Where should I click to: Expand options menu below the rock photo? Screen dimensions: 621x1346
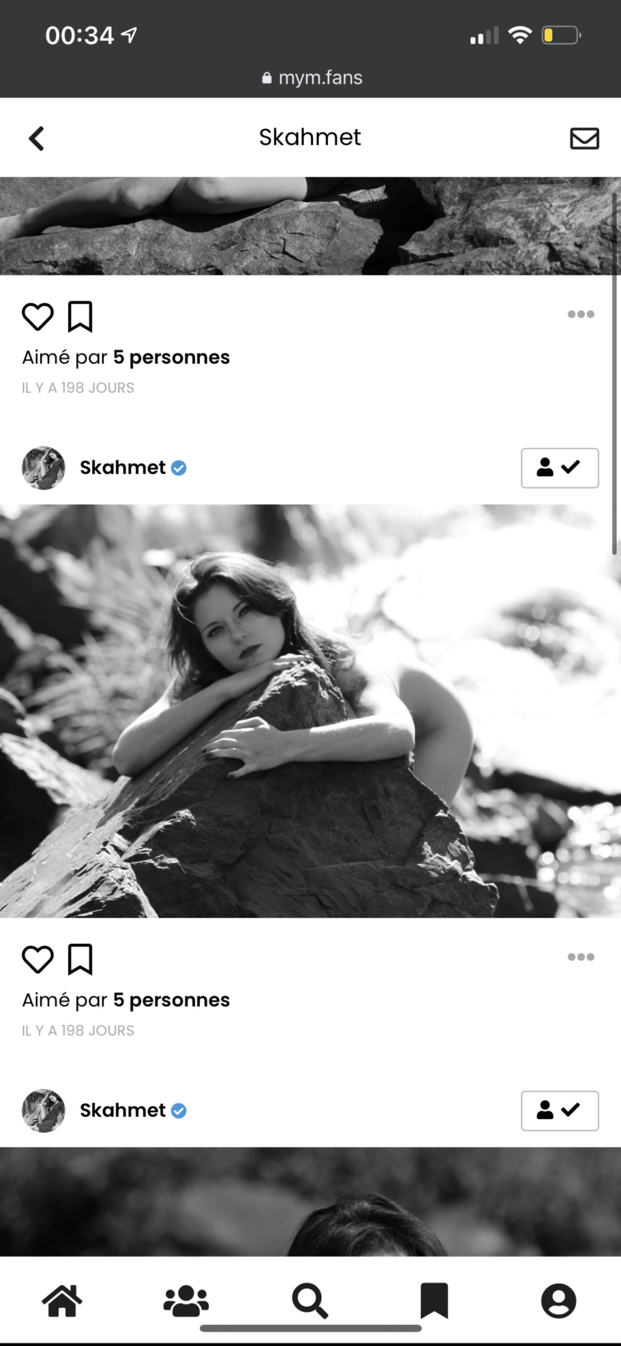[x=581, y=957]
